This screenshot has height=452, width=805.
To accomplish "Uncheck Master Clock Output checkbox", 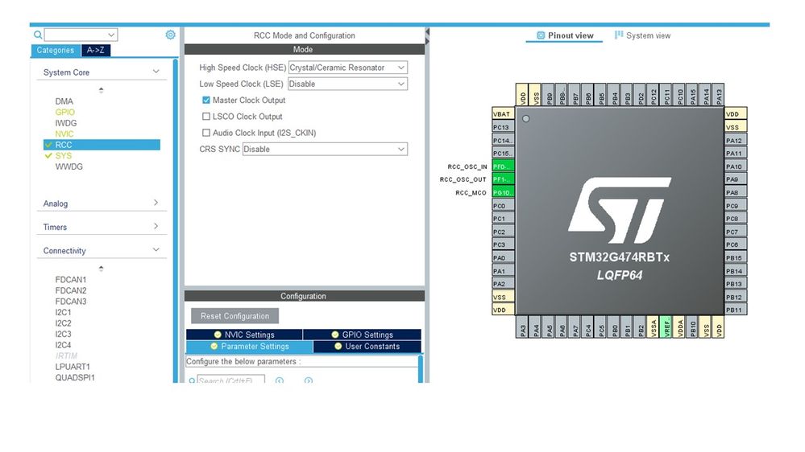I will coord(205,100).
